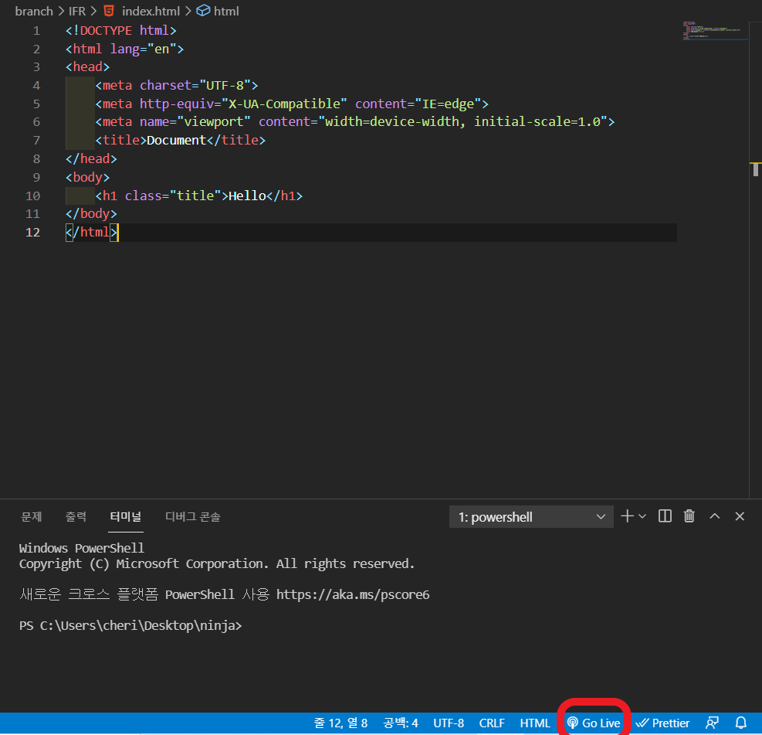Select CRLF end of line sequence

tap(492, 723)
